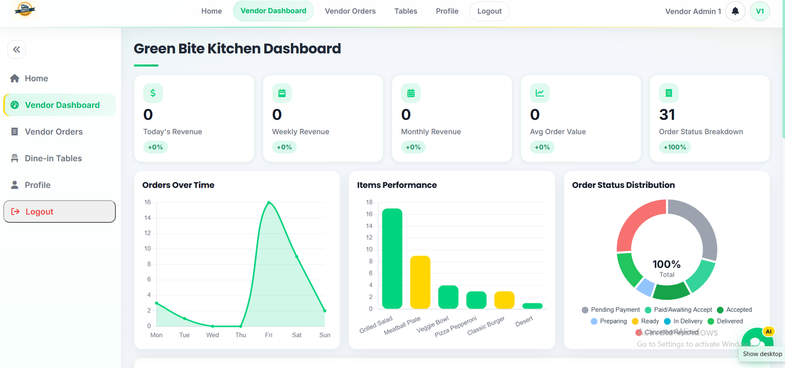Open Profile in top navigation
Image resolution: width=785 pixels, height=368 pixels.
tap(447, 11)
